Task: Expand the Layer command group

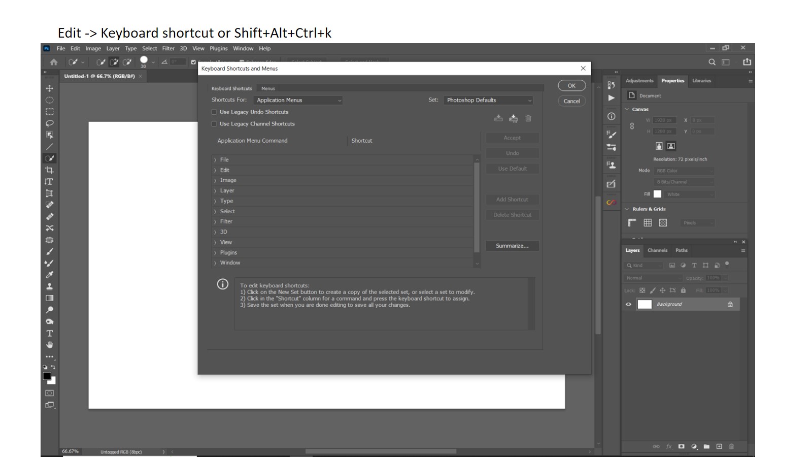Action: (x=215, y=191)
